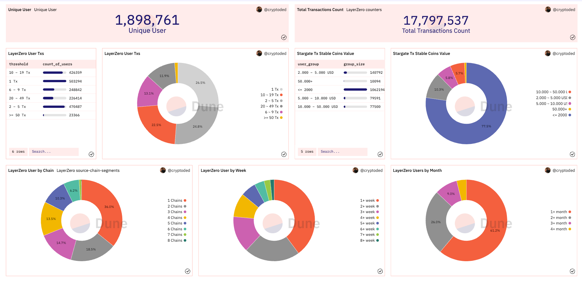Sort by 'group_size' column header
582x281 pixels.
(x=354, y=64)
